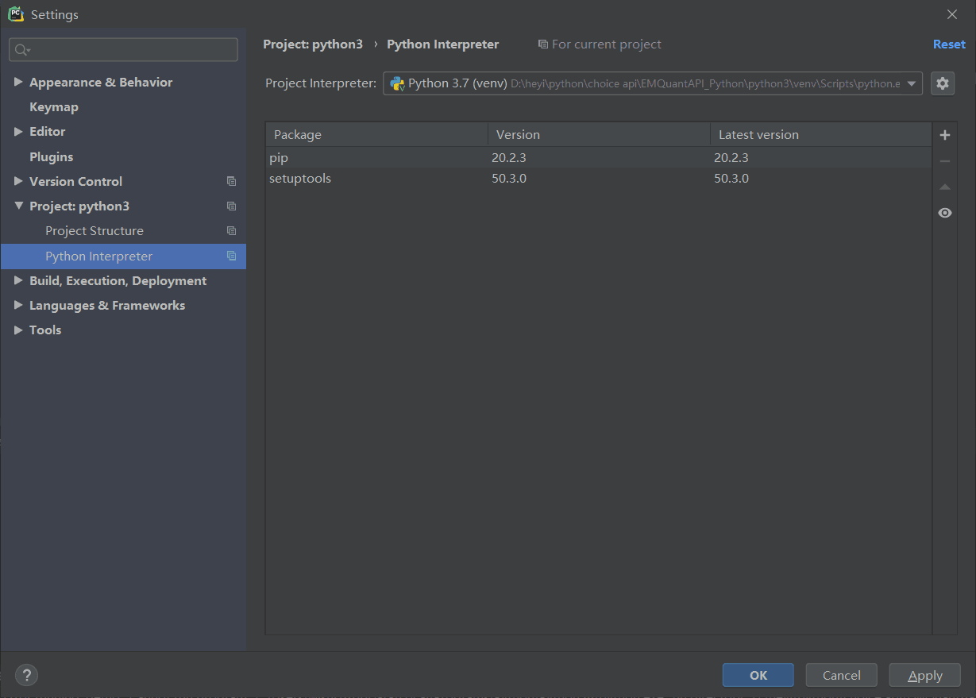The width and height of the screenshot is (976, 698).
Task: Click the search magnifier icon
Action: point(21,50)
